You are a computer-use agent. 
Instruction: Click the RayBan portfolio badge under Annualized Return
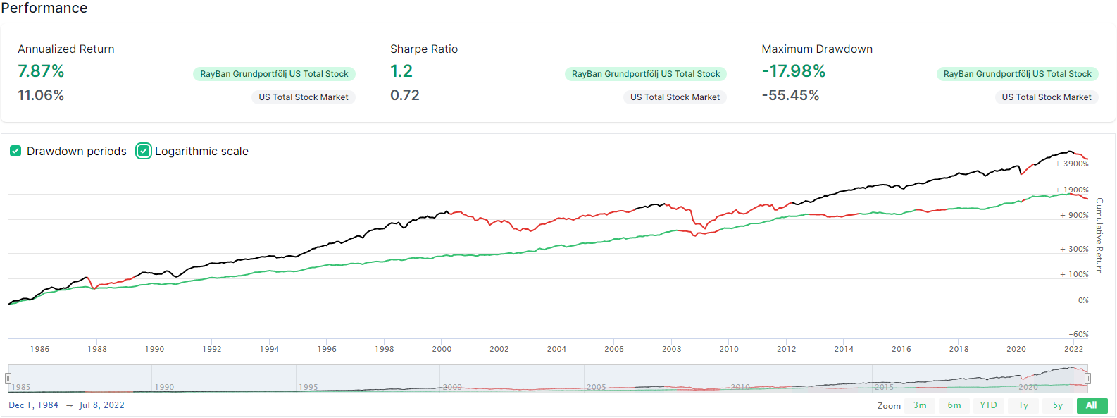(274, 74)
